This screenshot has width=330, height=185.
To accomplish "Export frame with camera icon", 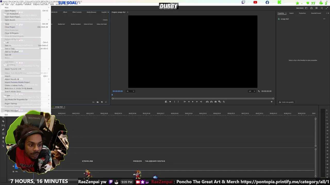I will (216, 102).
